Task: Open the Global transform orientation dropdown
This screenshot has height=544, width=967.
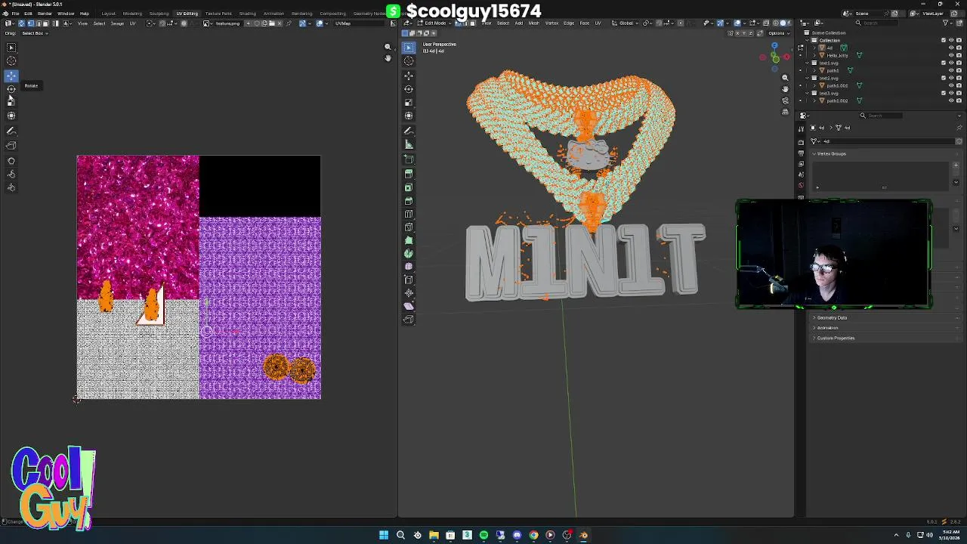Action: pyautogui.click(x=626, y=23)
